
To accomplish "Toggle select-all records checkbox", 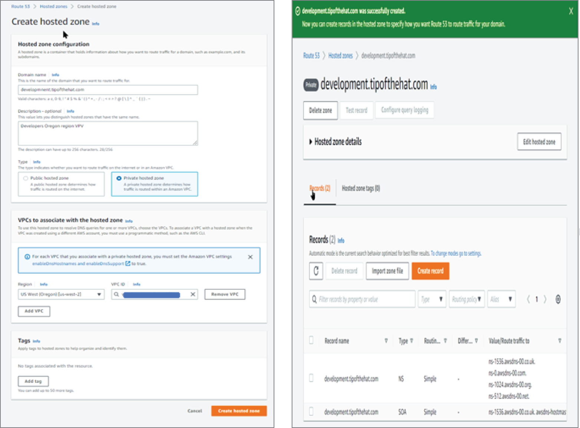I will [311, 340].
